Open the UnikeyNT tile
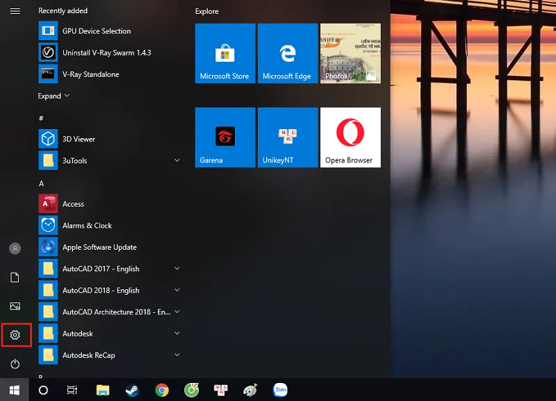556x401 pixels. 287,137
